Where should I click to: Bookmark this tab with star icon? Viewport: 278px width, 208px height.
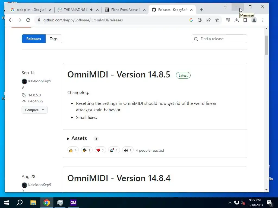pyautogui.click(x=217, y=20)
